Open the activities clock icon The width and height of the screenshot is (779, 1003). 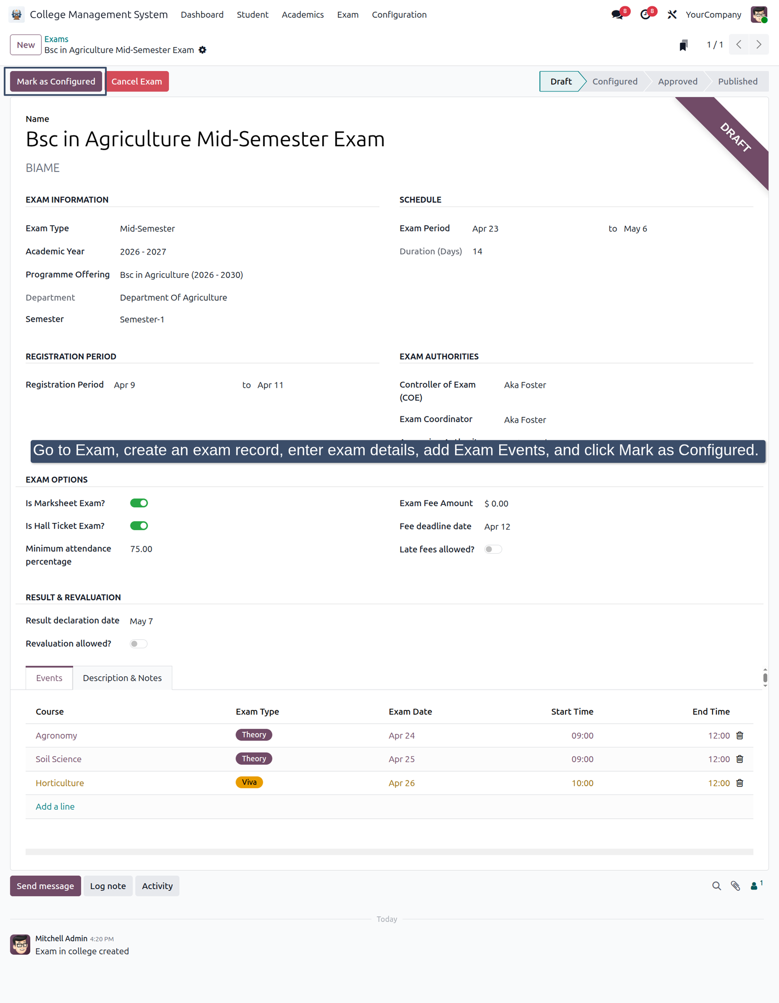tap(645, 15)
